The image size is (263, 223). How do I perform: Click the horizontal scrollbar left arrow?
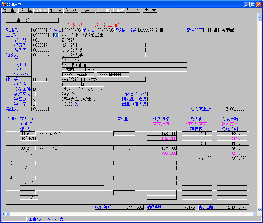[x=4, y=214]
